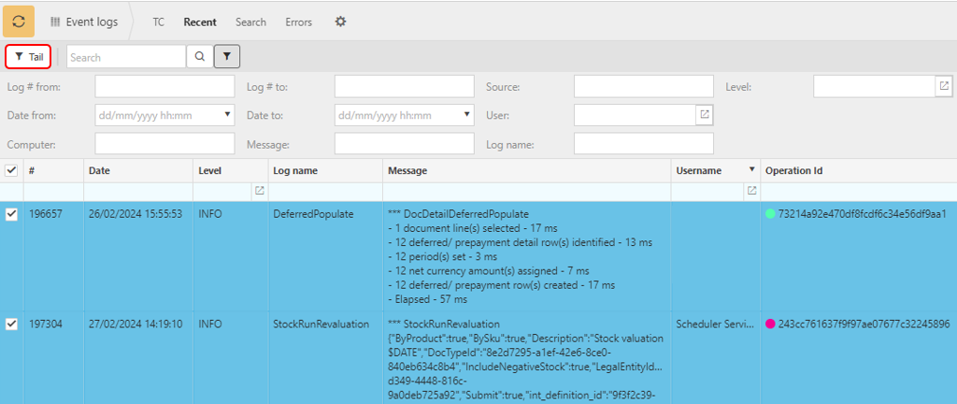The image size is (957, 404).
Task: Switch to the Errors tab
Action: (x=298, y=22)
